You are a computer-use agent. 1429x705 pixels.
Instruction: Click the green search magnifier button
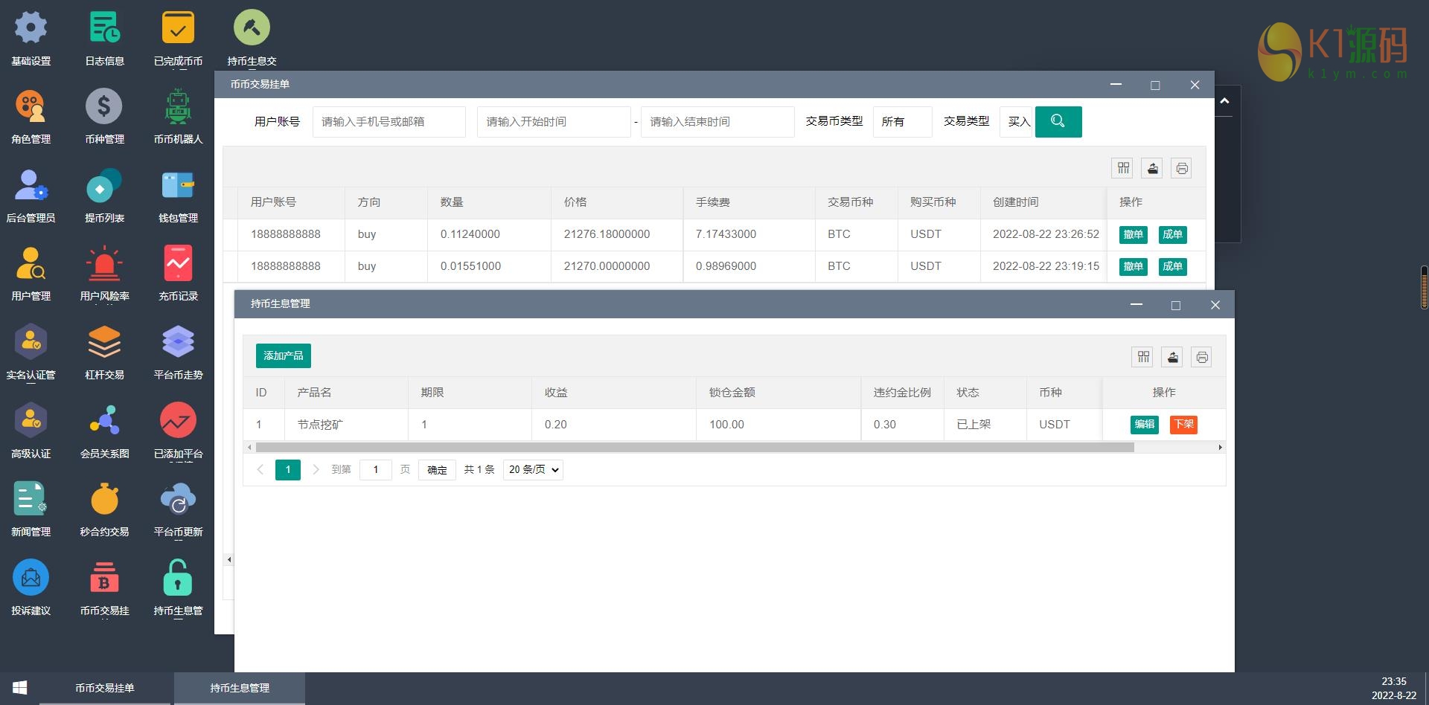click(1058, 121)
